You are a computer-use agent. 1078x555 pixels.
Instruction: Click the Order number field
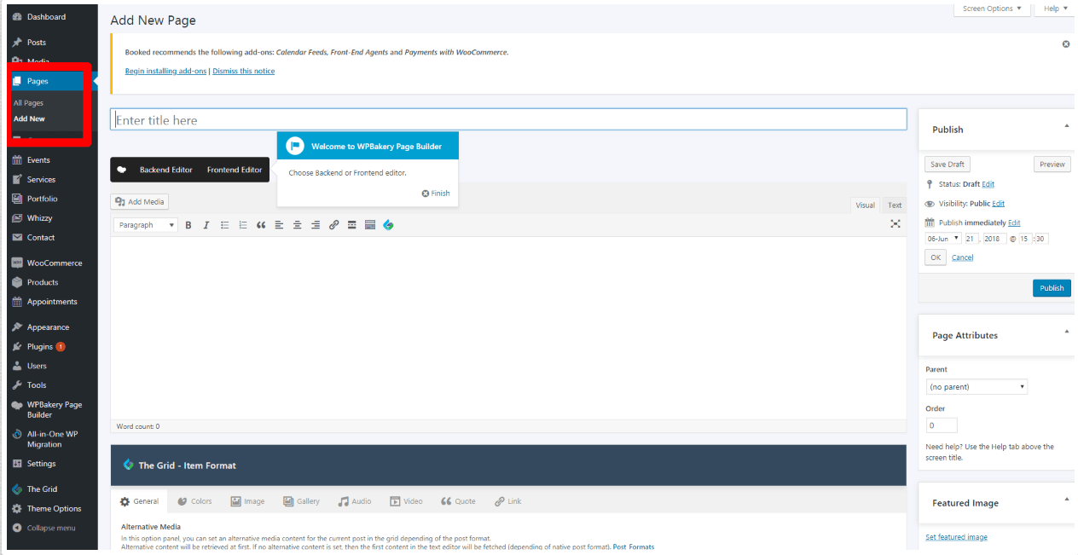point(942,425)
